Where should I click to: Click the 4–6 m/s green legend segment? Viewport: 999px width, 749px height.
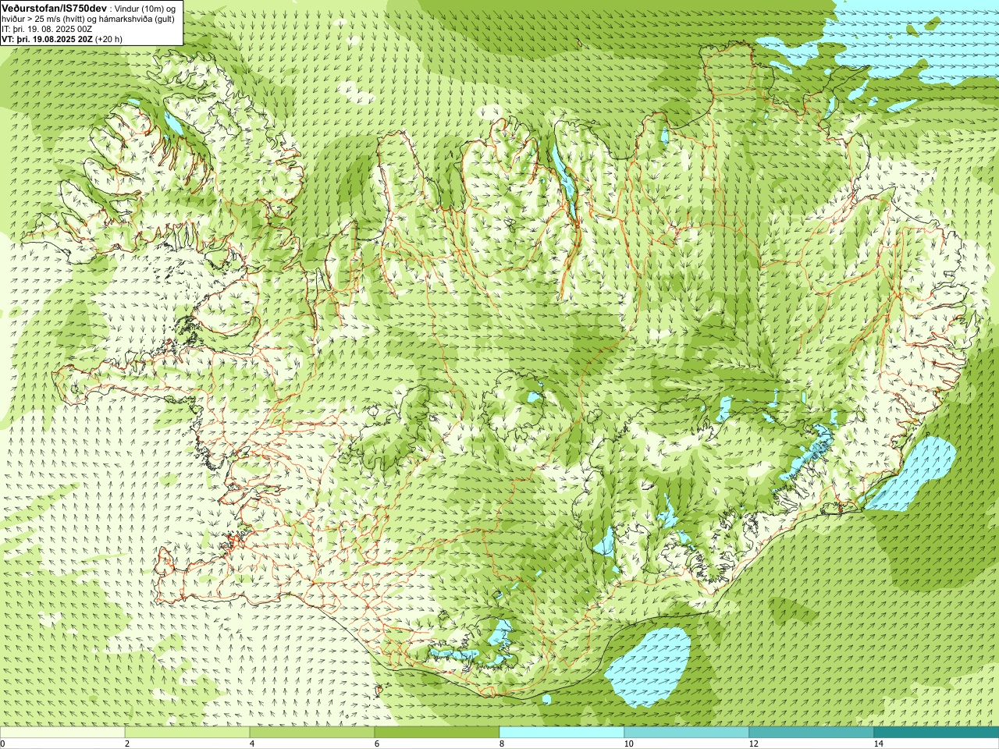(x=312, y=733)
